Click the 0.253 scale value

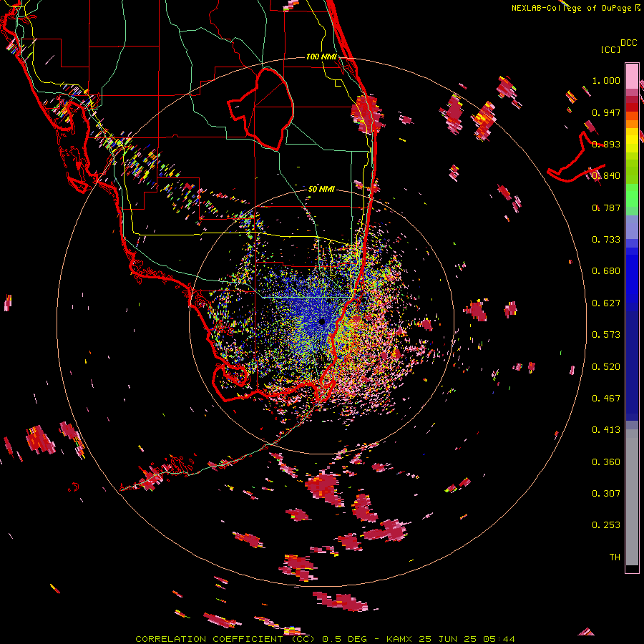606,525
